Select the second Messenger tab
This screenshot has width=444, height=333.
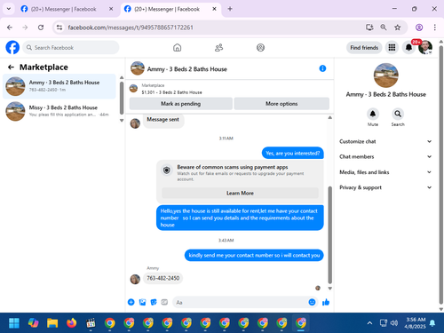167,9
